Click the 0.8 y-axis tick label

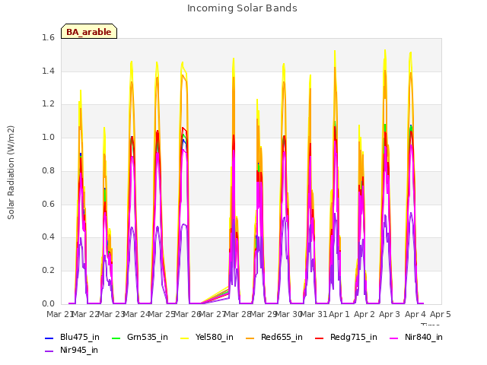48,170
